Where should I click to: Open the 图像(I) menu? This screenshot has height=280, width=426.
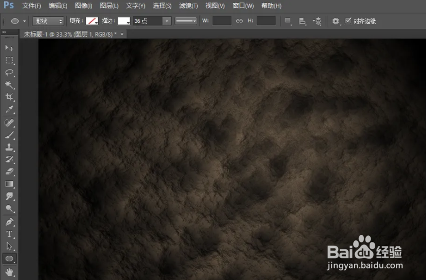coord(84,6)
